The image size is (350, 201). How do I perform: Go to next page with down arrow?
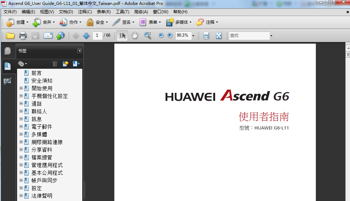[86, 36]
